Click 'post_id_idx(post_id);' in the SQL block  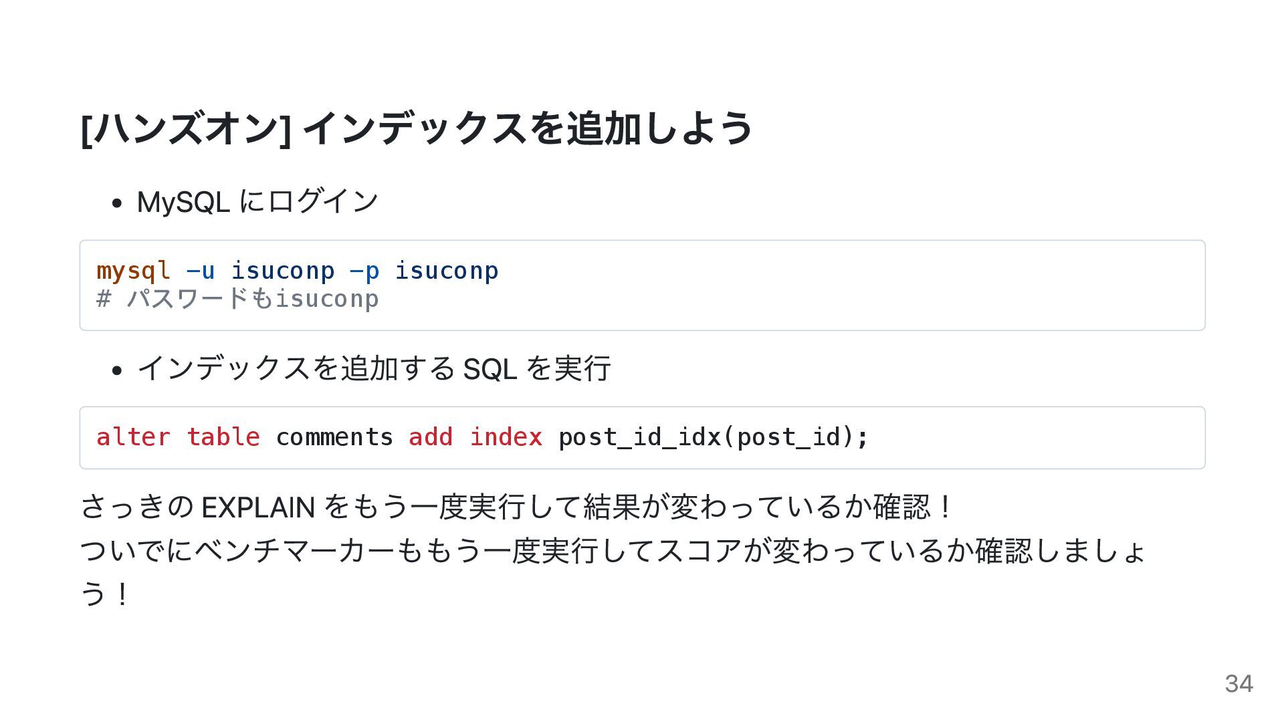pyautogui.click(x=714, y=437)
